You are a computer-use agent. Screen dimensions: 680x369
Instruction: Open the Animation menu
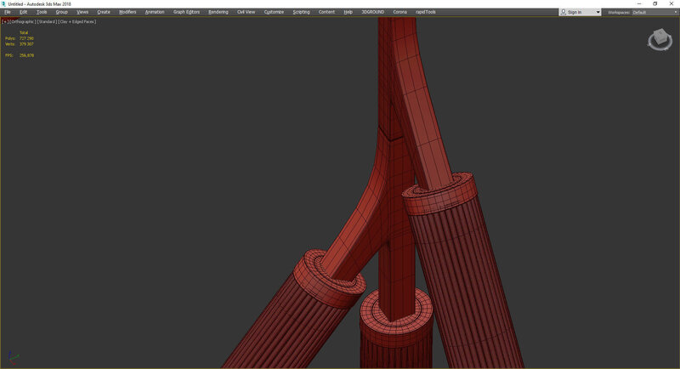(x=155, y=12)
